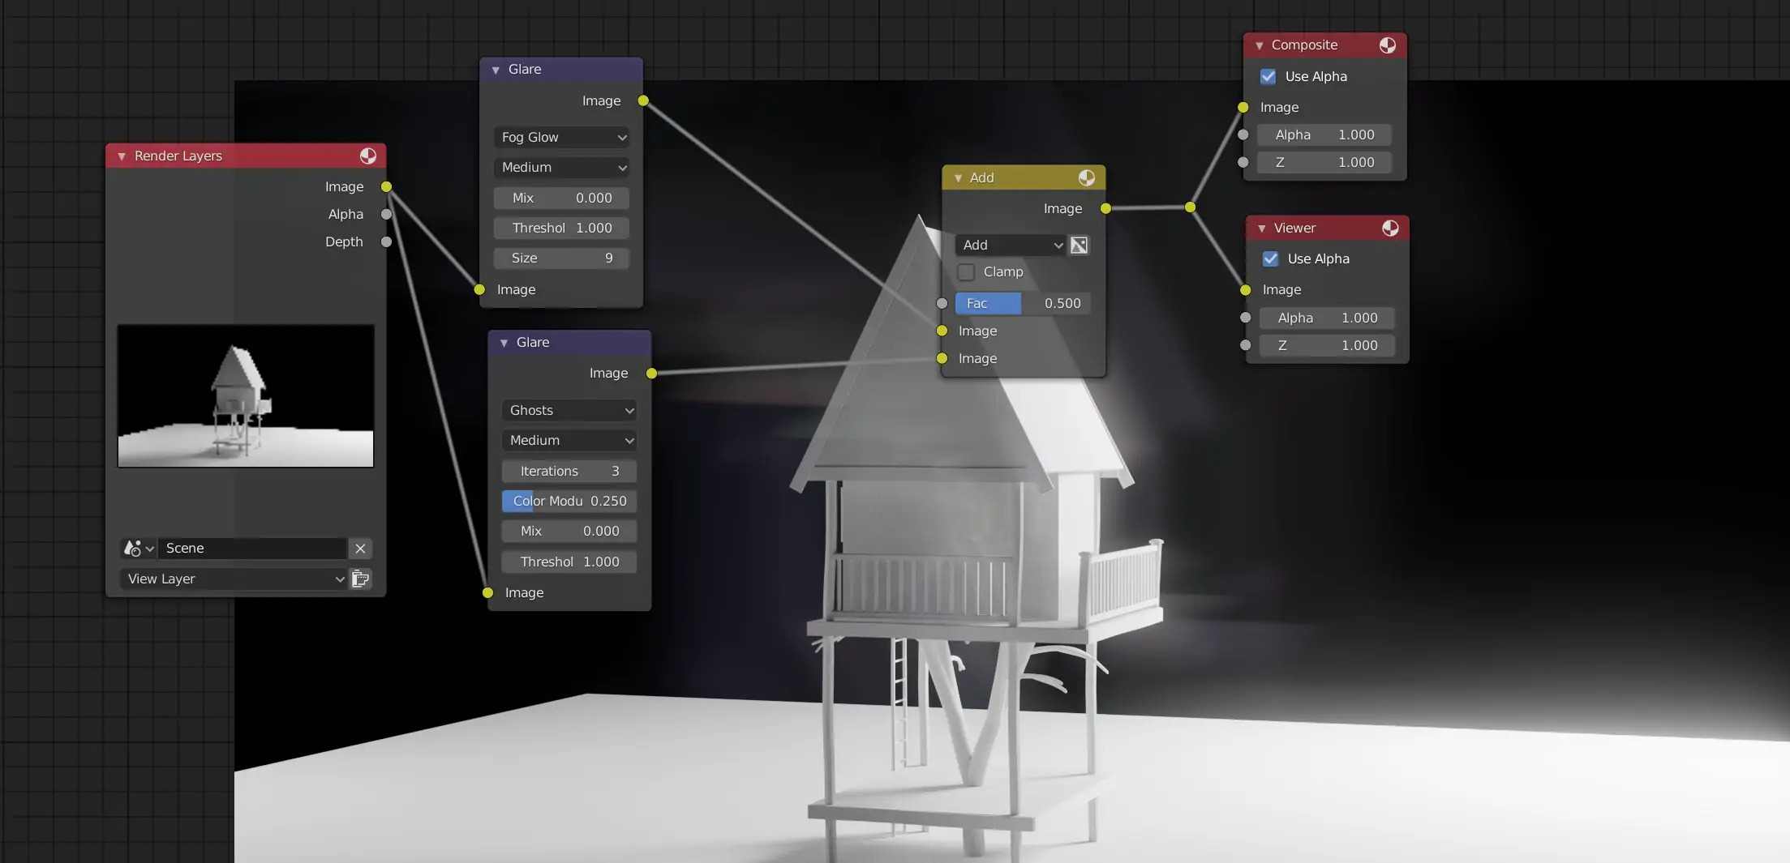Click the Color Modulation slider in Glare node
Screen dimensions: 1790x863
569,502
